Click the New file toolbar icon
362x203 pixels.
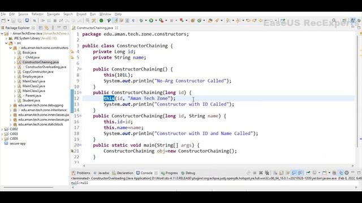(4, 20)
